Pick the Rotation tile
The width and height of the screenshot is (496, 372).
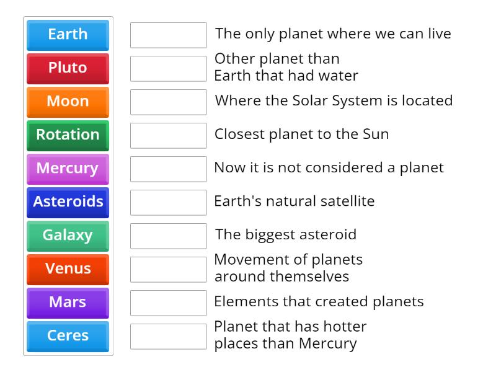click(67, 135)
